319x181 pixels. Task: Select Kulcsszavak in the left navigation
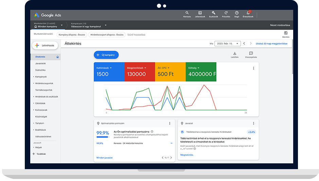[41, 110]
